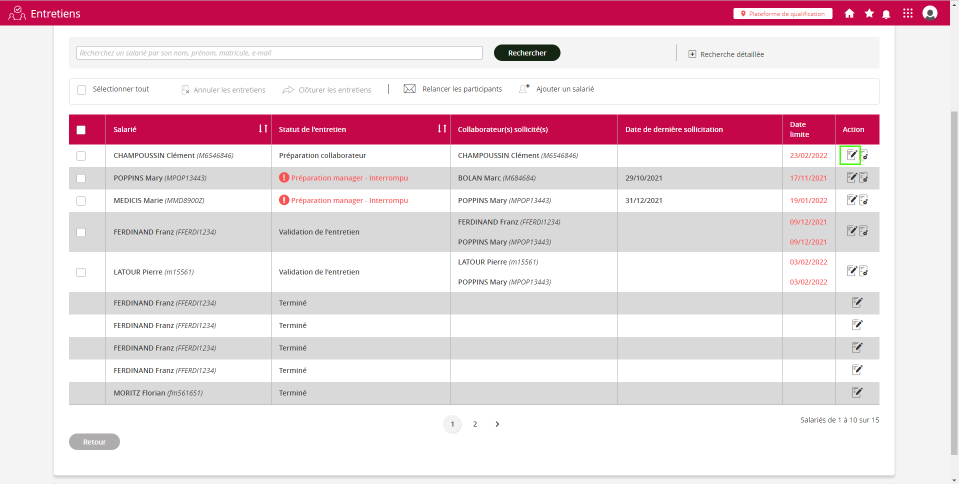The image size is (959, 484).
Task: Click the favorites star icon
Action: coord(869,13)
